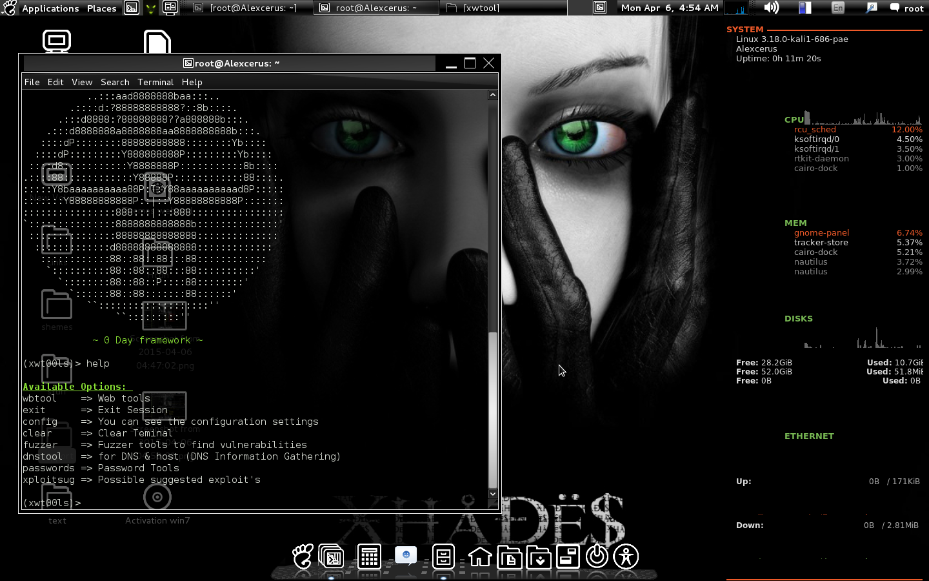The height and width of the screenshot is (581, 929).
Task: Click the 'wbtool => Web tools' line
Action: [86, 398]
